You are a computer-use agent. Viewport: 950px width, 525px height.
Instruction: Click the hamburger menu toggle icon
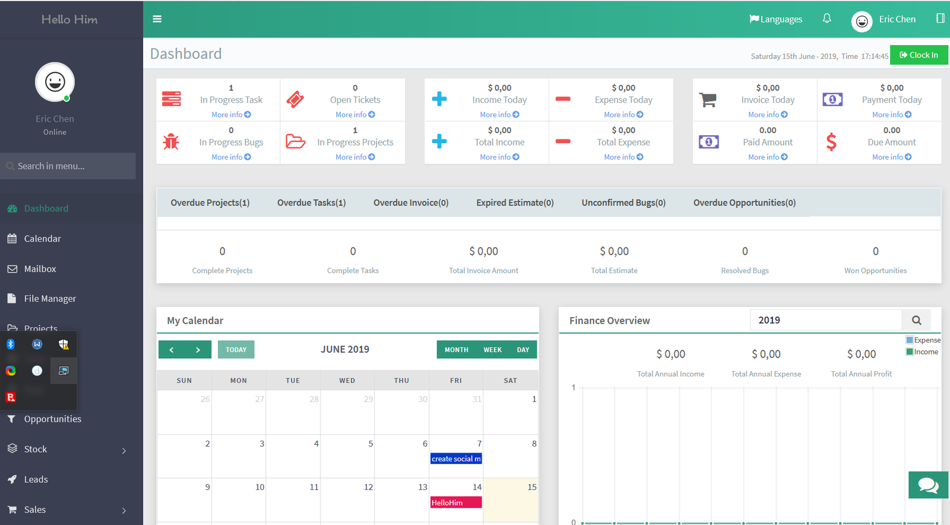click(157, 19)
